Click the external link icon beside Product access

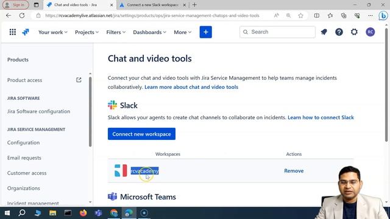[79, 80]
